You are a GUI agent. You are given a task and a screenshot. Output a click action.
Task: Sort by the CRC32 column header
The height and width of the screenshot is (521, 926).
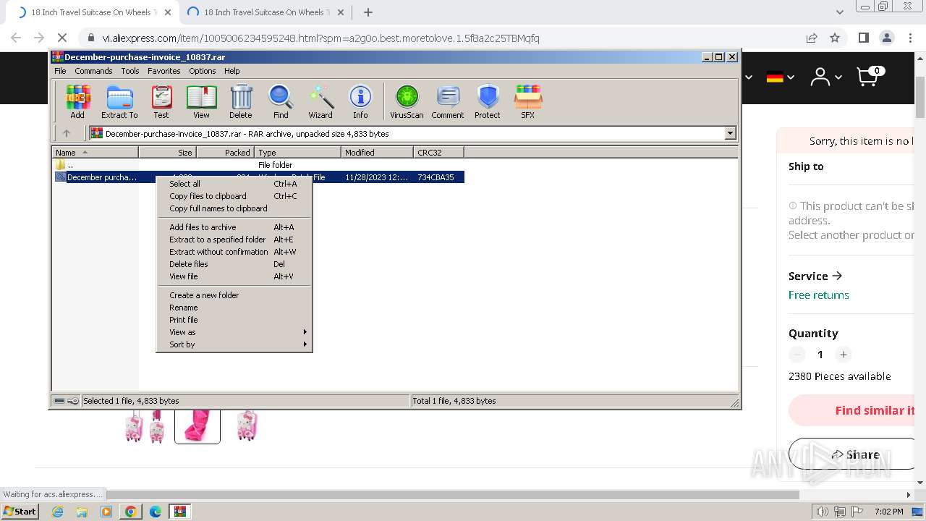(x=438, y=152)
